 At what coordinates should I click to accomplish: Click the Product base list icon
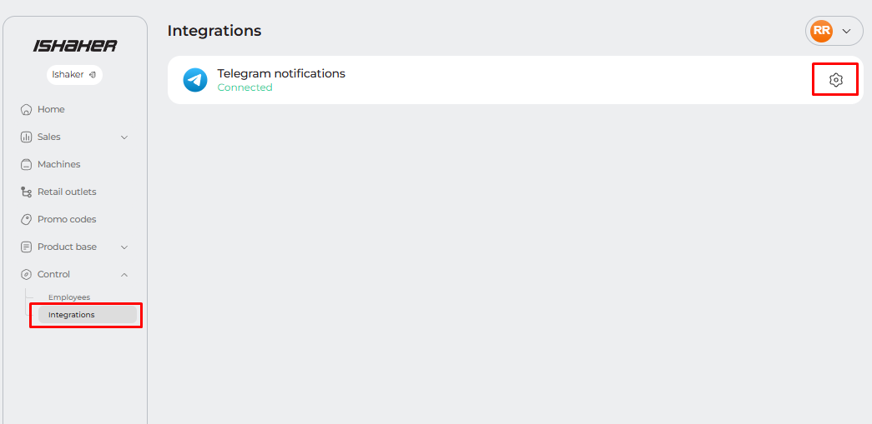(26, 247)
